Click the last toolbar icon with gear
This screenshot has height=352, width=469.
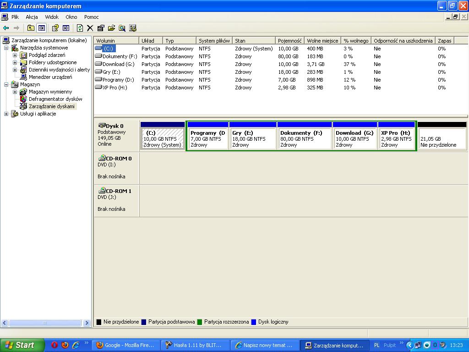(133, 28)
